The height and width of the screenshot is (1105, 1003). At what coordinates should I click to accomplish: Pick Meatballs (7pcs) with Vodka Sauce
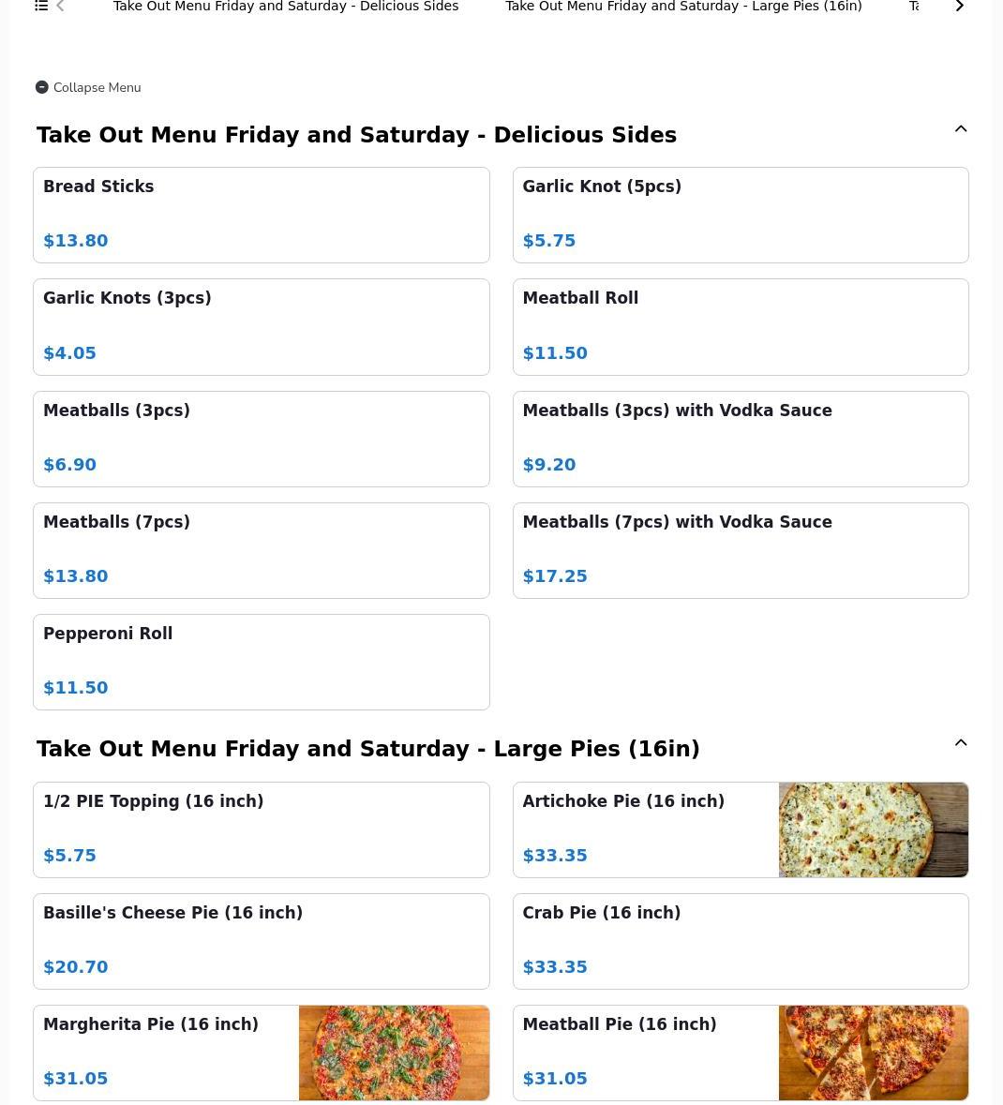(741, 550)
